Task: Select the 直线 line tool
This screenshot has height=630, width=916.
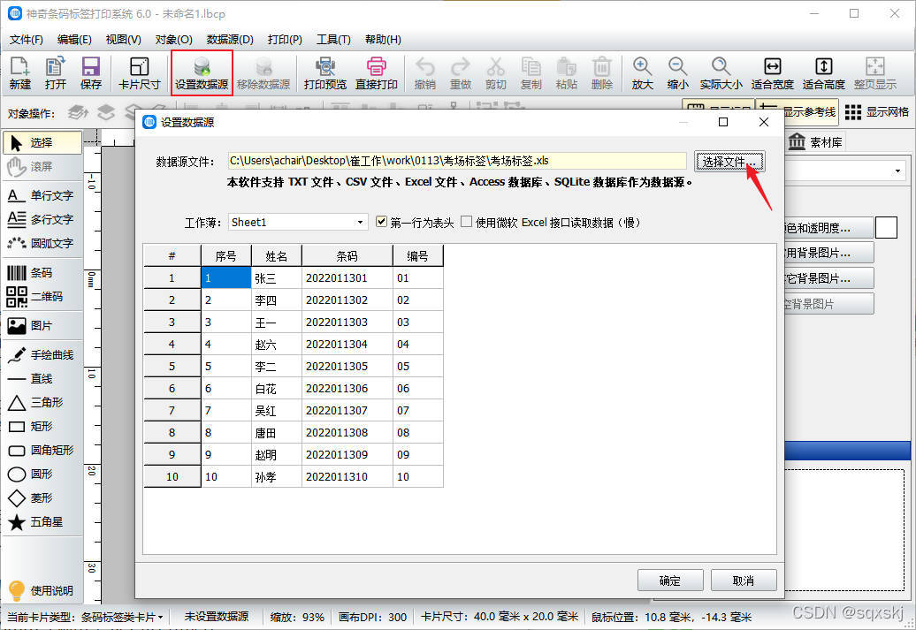Action: pyautogui.click(x=42, y=379)
